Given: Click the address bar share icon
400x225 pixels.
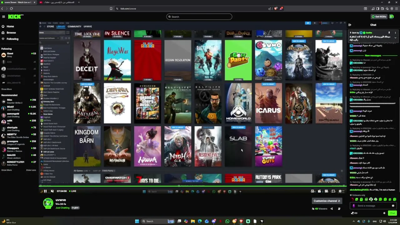Looking at the screenshot, I should [x=270, y=9].
